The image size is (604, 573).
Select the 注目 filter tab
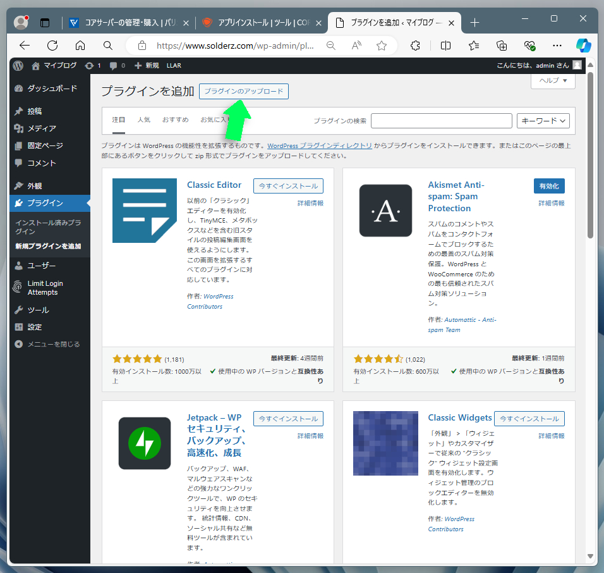(x=119, y=120)
